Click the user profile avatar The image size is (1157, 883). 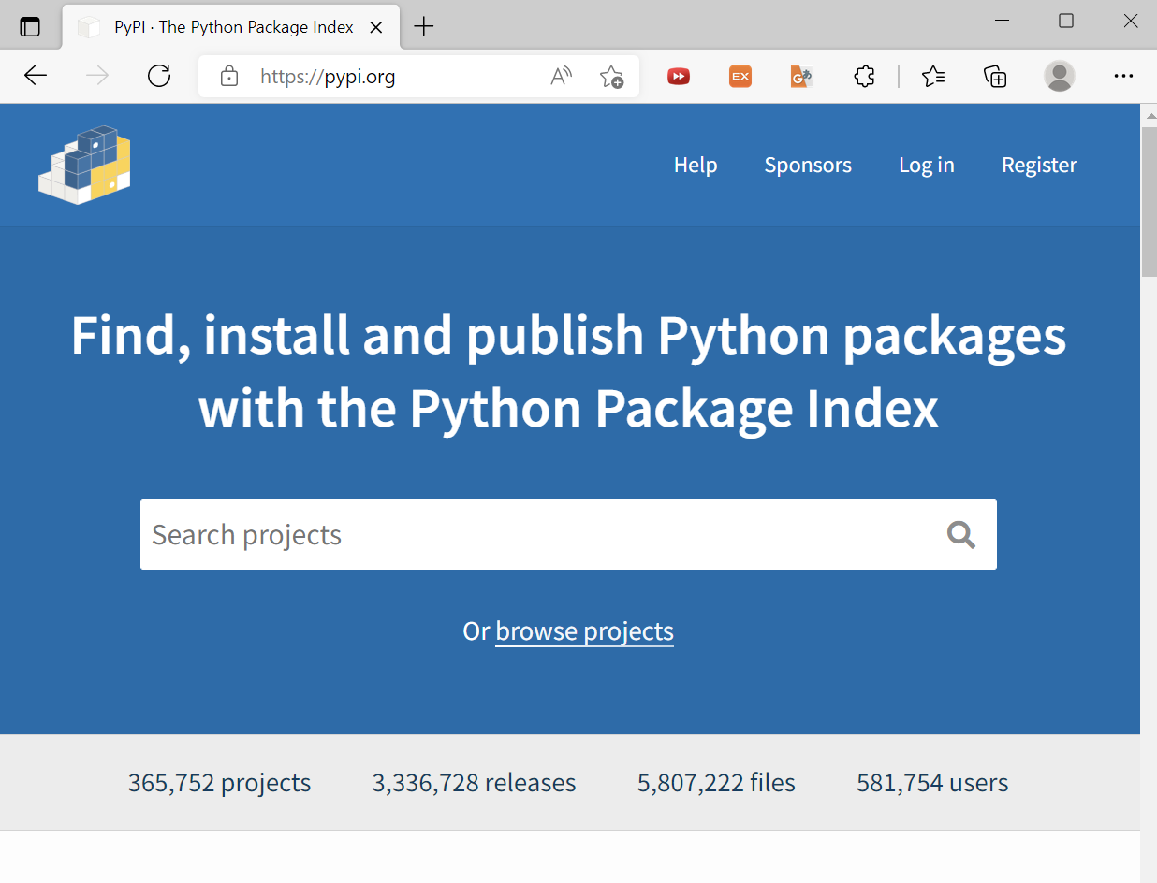click(1059, 76)
